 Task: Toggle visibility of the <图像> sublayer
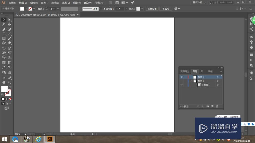182,85
